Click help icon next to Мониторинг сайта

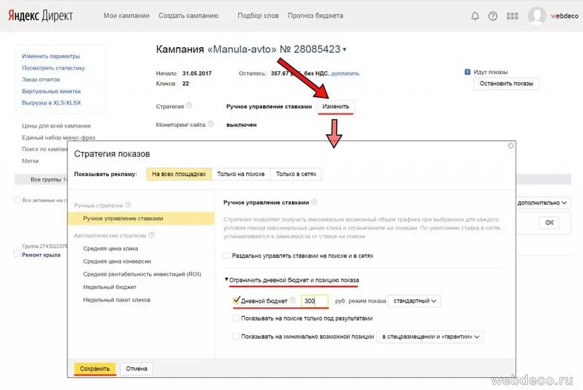(211, 124)
